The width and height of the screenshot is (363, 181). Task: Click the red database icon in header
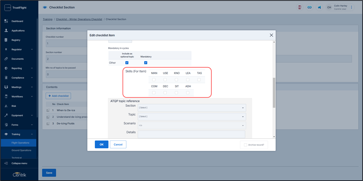(x=300, y=7)
